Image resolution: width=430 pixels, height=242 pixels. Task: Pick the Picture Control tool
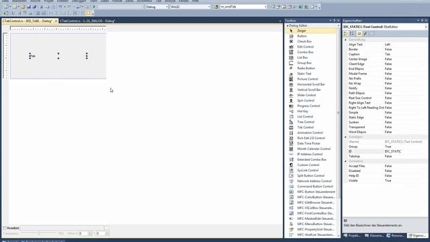pos(311,79)
